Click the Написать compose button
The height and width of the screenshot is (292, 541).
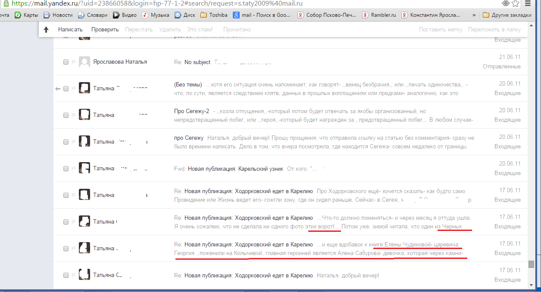tap(70, 30)
